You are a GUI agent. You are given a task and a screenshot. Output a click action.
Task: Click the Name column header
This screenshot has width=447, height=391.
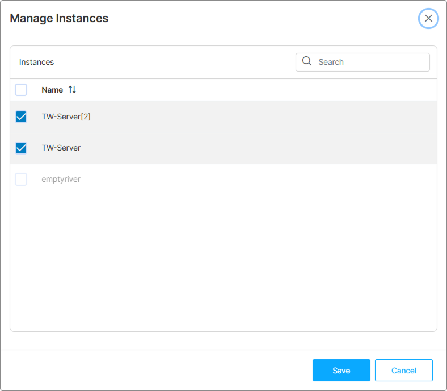[x=52, y=90]
